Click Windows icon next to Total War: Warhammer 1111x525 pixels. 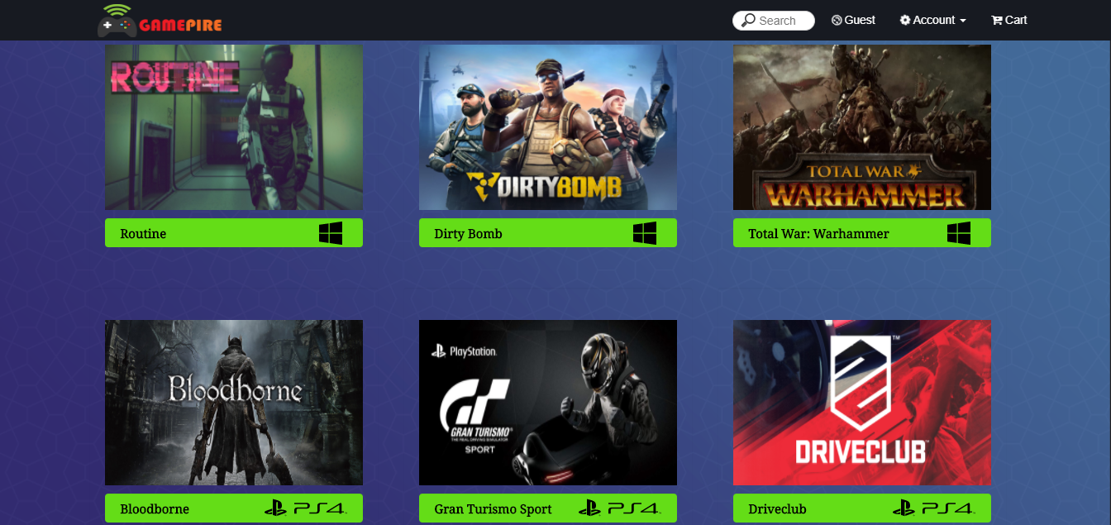[x=959, y=233]
